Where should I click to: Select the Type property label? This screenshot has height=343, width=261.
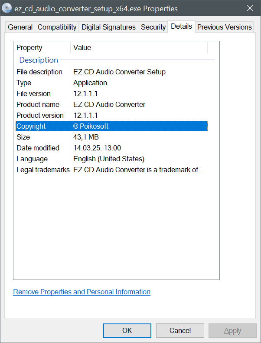click(24, 83)
